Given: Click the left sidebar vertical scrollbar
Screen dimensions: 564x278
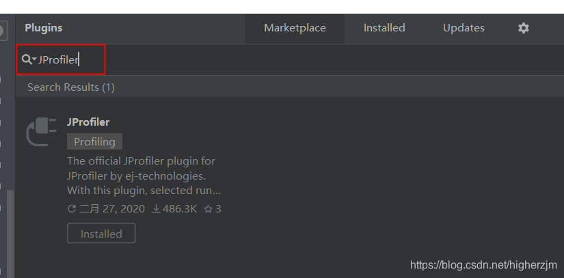Looking at the screenshot, I should pos(11,234).
